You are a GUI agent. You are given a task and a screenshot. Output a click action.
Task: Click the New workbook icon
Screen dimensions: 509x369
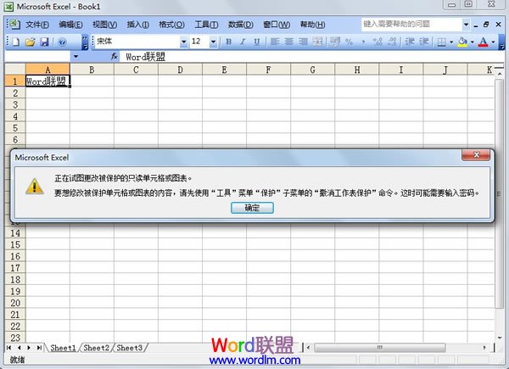15,42
